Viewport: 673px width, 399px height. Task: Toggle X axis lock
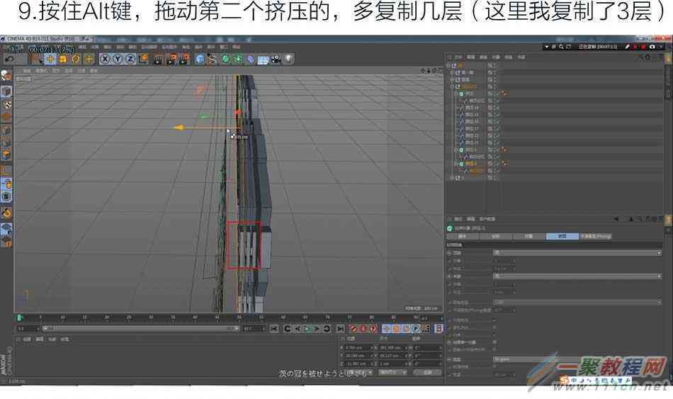tap(105, 60)
